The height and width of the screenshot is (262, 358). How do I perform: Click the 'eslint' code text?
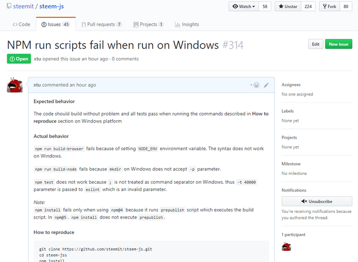pyautogui.click(x=92, y=190)
